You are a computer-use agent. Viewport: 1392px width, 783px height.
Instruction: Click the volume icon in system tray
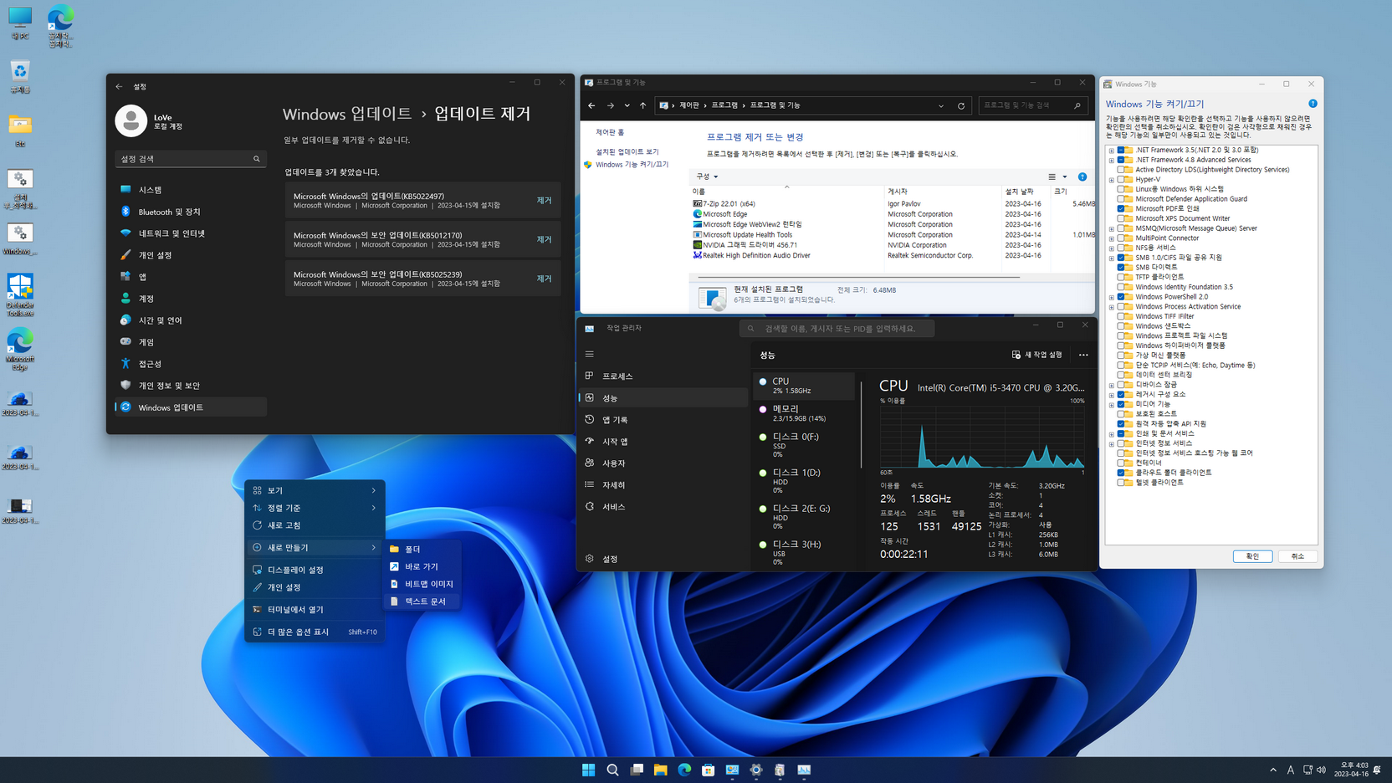(1321, 770)
